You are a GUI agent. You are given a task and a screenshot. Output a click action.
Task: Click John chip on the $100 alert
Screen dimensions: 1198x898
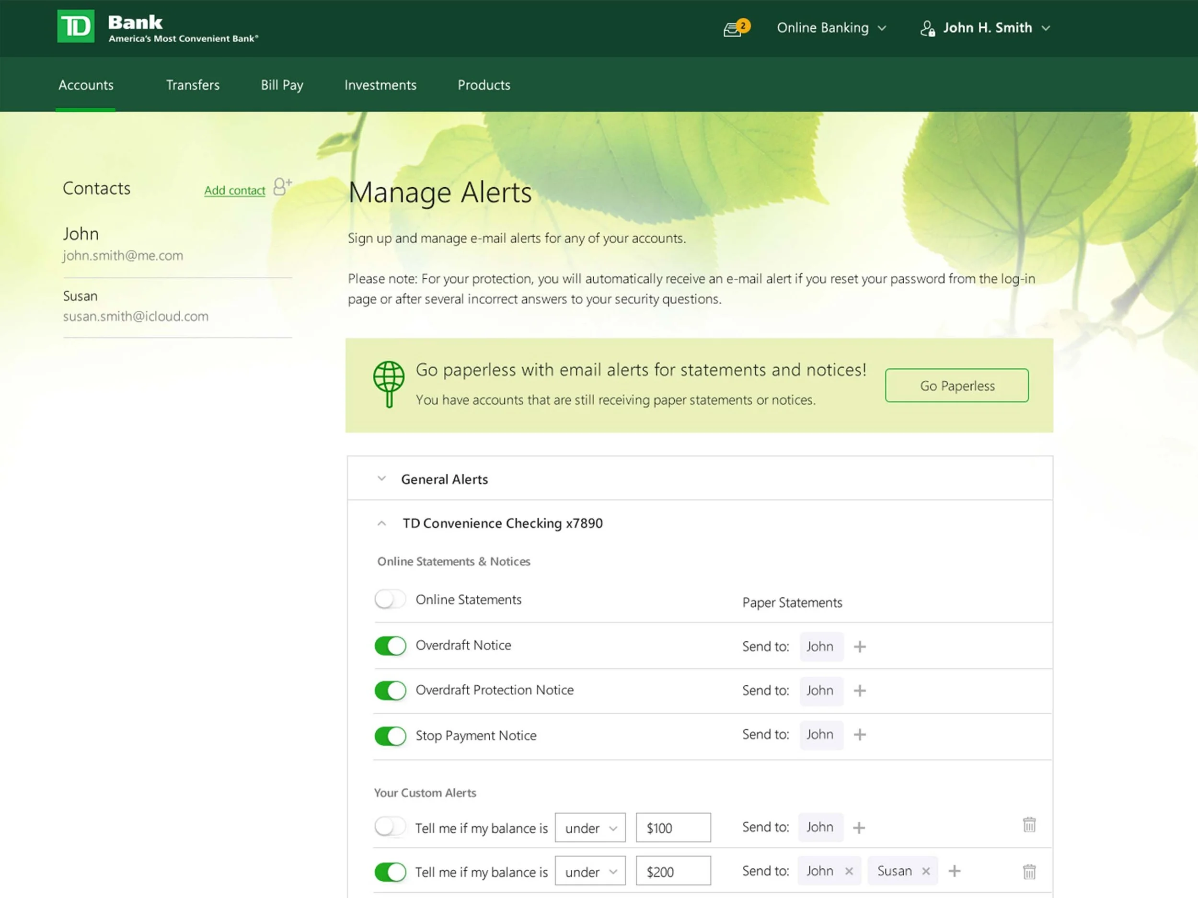point(820,827)
